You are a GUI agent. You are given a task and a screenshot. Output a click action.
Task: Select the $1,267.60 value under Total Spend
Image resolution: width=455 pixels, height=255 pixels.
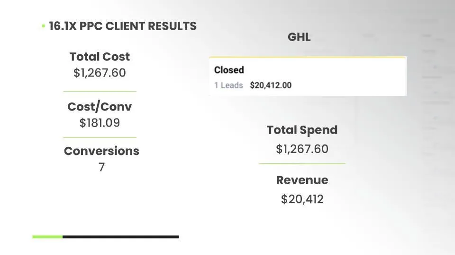[302, 149]
